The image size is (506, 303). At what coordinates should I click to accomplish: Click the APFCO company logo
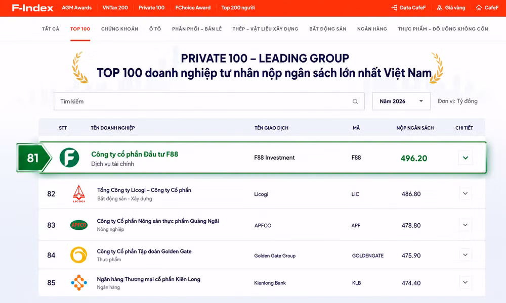79,225
